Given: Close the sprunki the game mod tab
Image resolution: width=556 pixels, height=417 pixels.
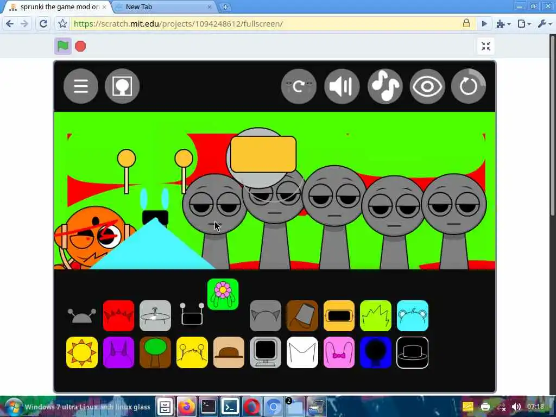Looking at the screenshot, I should [x=104, y=7].
